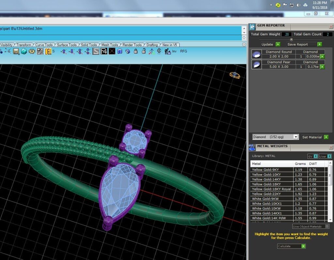
Task: Select the Yellow Gold:18KY Royal row
Action: click(289, 189)
